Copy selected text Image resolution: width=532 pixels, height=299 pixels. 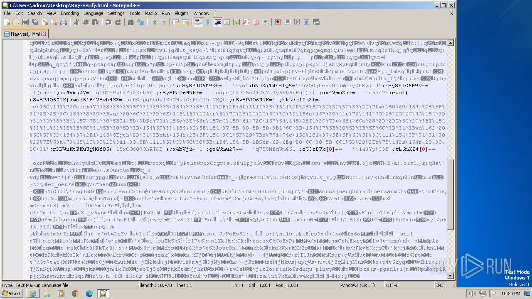click(x=86, y=22)
